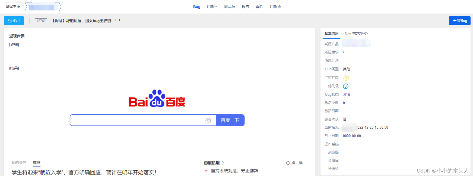
Task: Click the 换一换 refresh icon
Action: click(x=288, y=163)
